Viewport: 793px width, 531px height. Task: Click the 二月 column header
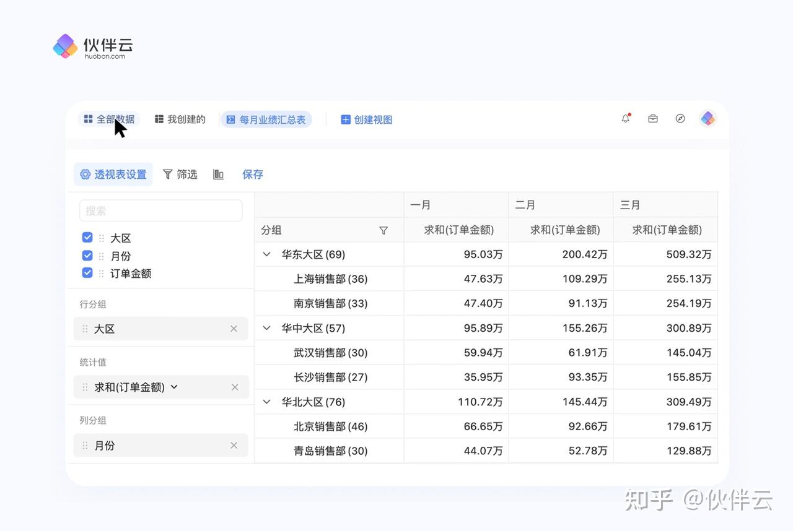(x=561, y=205)
